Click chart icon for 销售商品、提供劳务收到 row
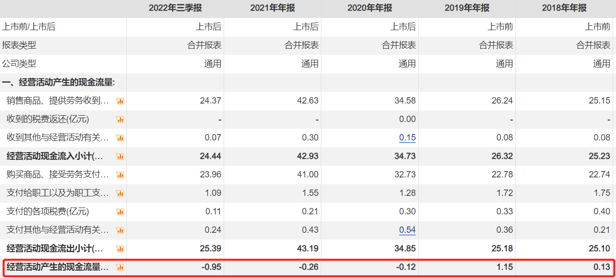Screen dimensions: 616x278 tap(120, 101)
